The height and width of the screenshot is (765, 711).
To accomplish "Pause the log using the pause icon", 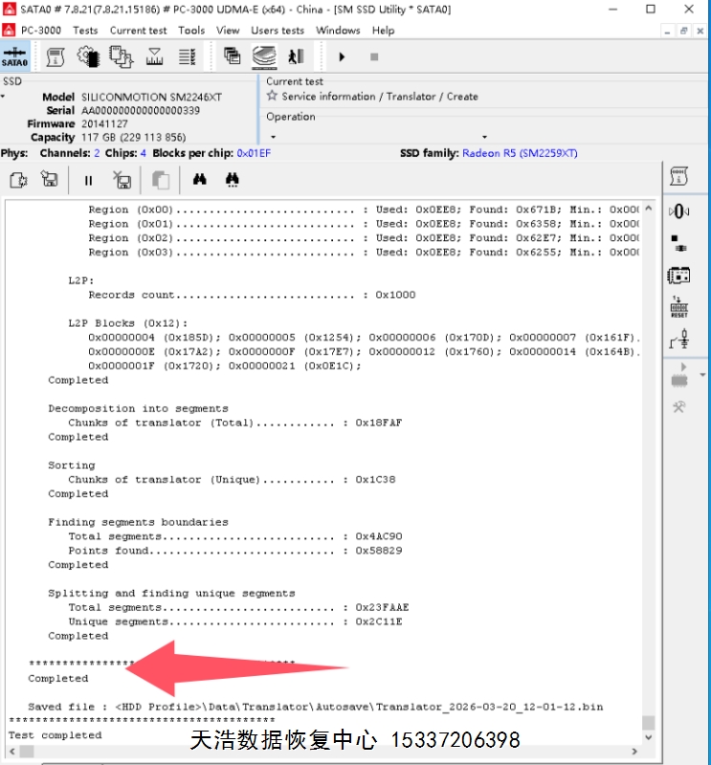I will (88, 180).
